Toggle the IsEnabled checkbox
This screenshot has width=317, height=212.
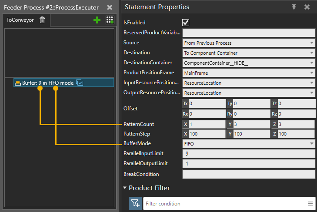click(186, 23)
